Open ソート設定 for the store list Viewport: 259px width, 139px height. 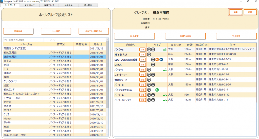tap(236, 36)
